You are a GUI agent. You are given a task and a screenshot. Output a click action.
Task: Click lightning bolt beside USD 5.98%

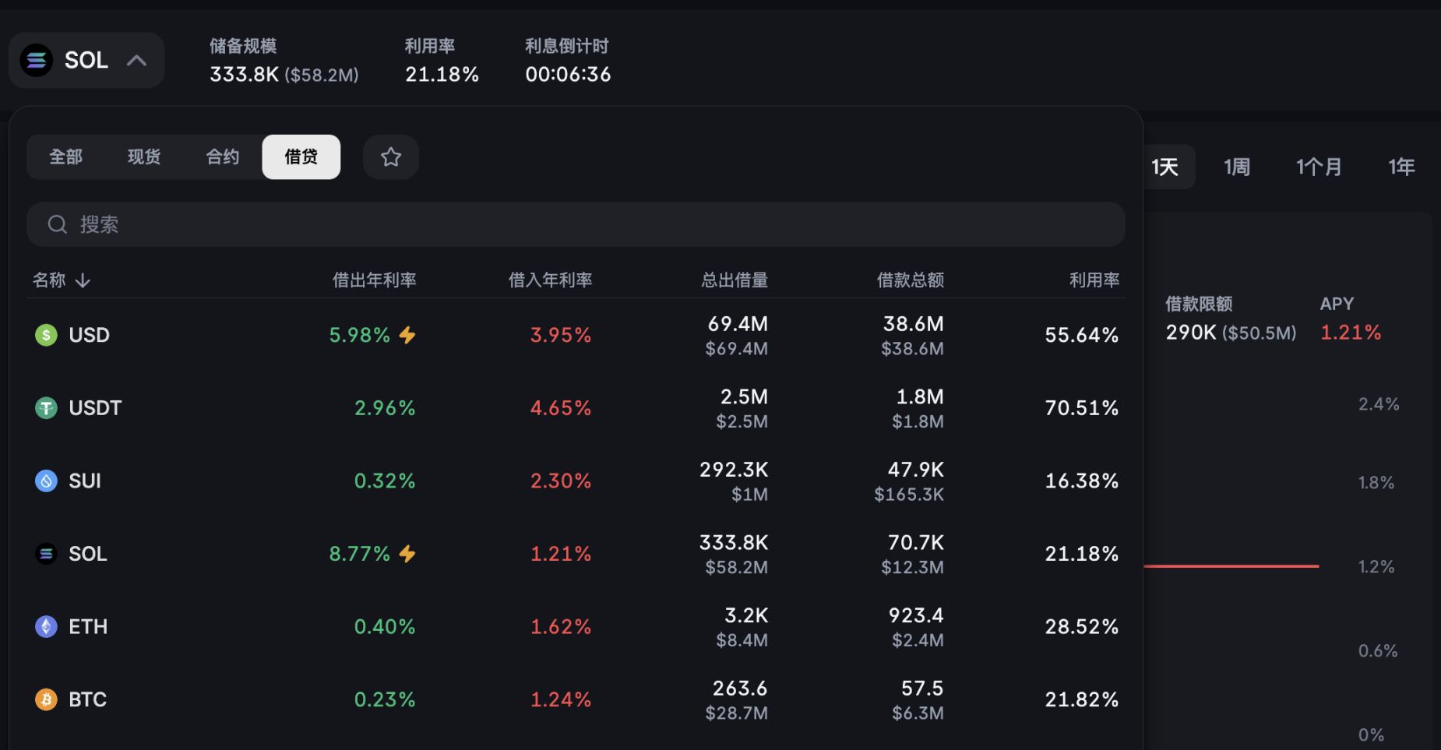(407, 336)
